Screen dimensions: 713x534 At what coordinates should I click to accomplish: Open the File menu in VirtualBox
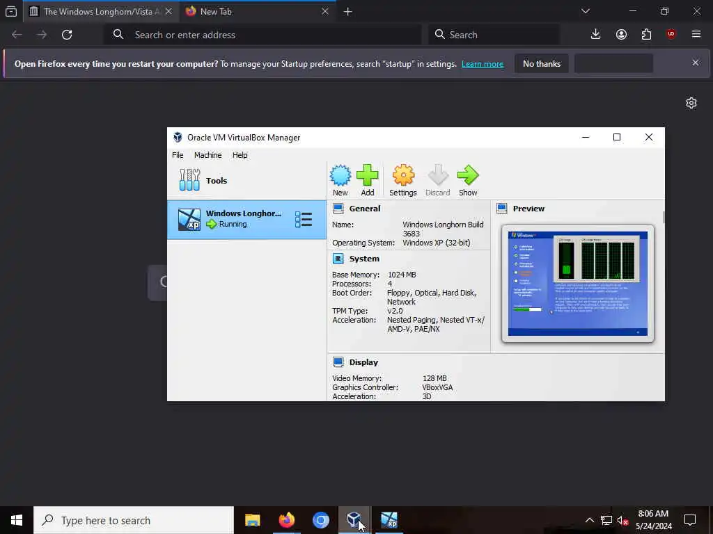click(x=178, y=155)
